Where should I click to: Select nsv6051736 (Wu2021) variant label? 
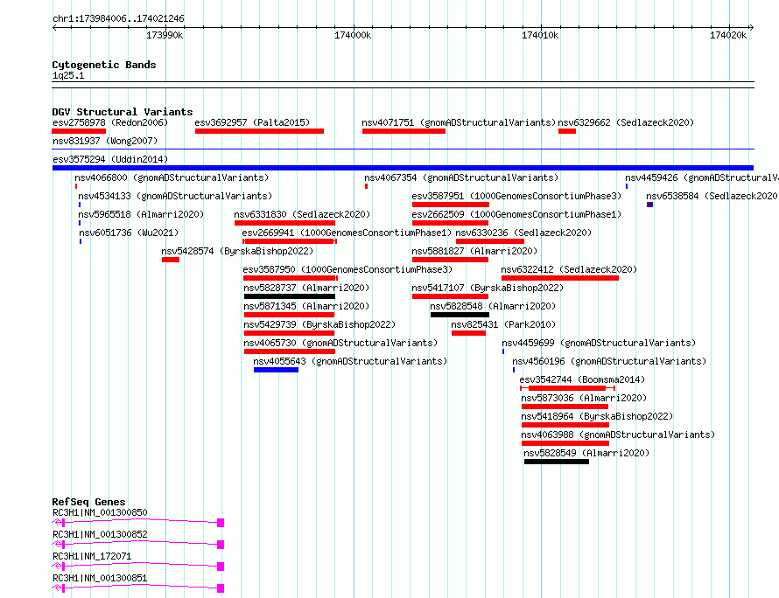tap(129, 233)
